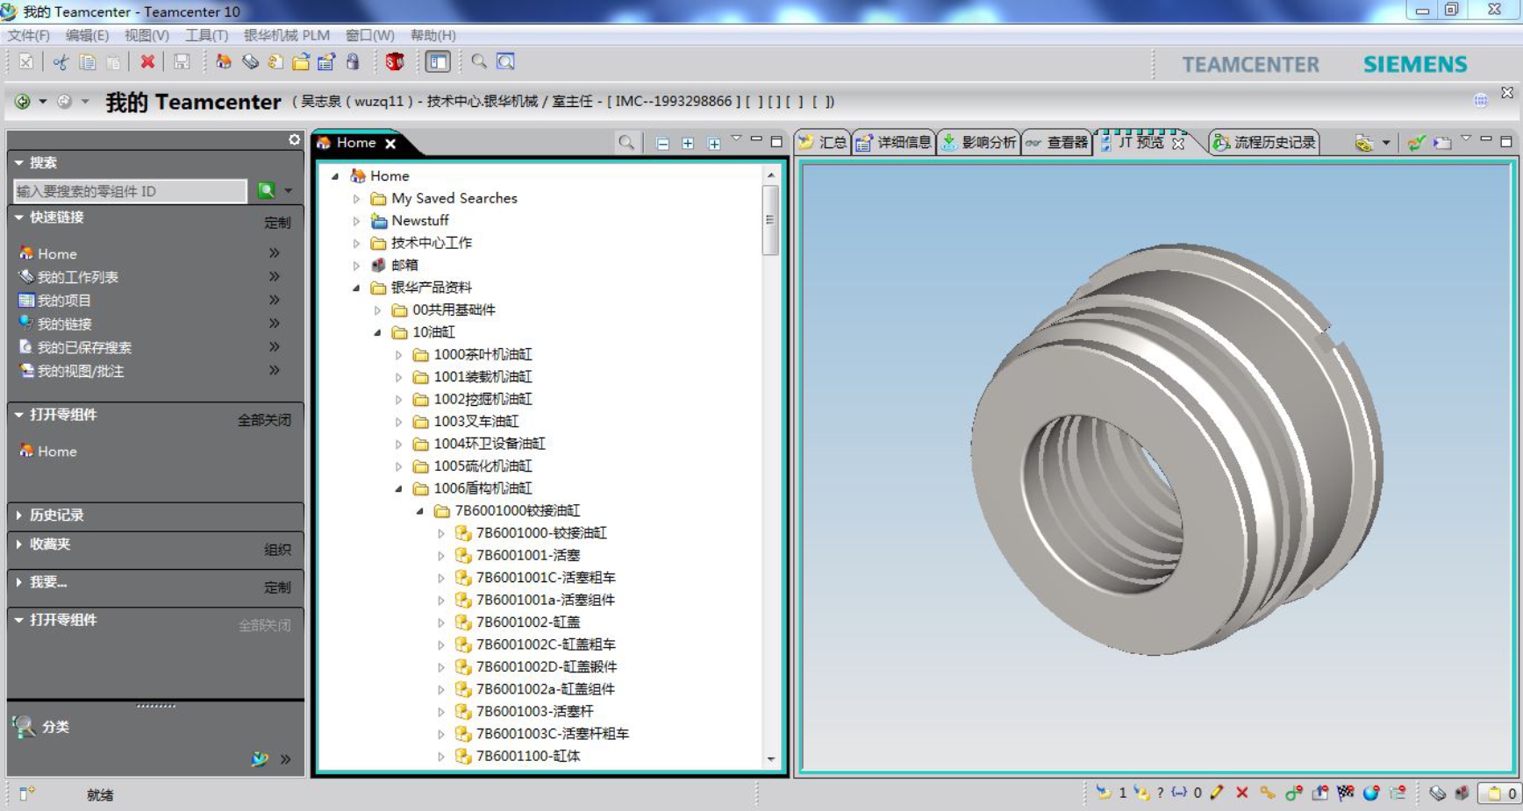This screenshot has width=1523, height=811.
Task: Click the padlock icon in toolbar
Action: coord(353,62)
